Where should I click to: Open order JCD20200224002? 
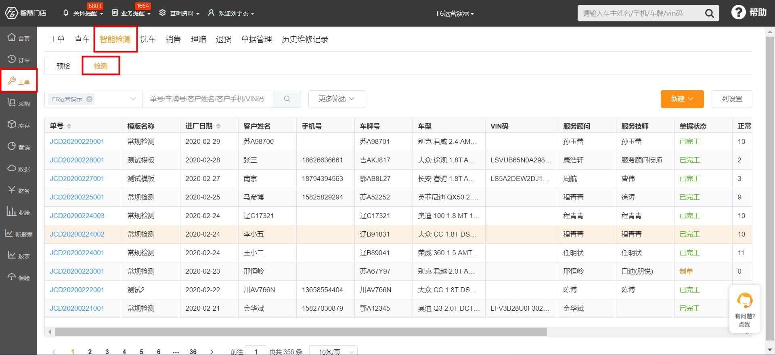[x=77, y=234]
